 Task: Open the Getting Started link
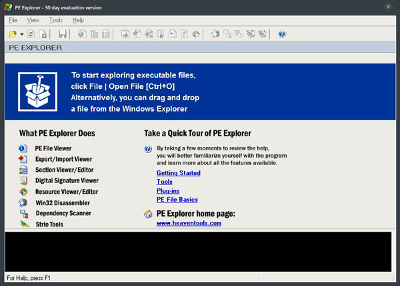[x=178, y=173]
